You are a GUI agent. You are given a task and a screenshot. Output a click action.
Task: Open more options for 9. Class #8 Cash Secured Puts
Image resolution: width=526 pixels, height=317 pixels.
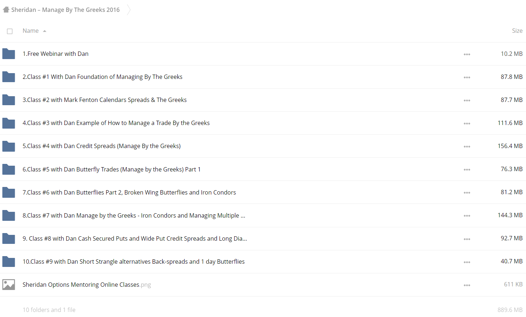click(467, 239)
